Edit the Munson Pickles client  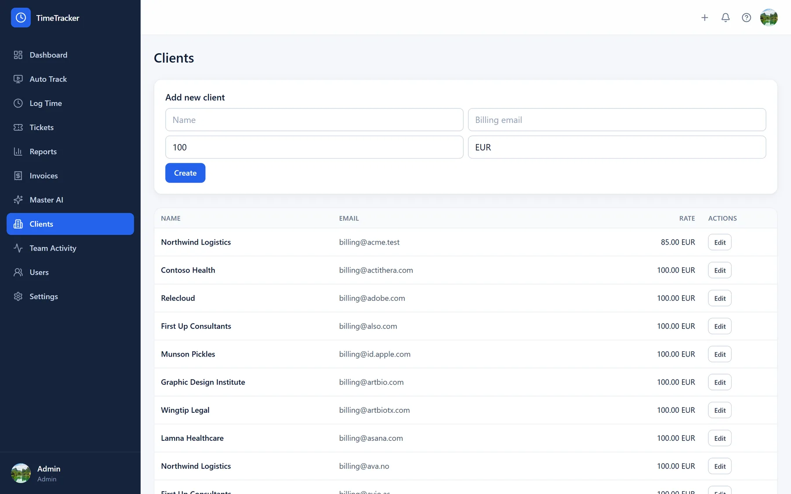[x=720, y=354]
